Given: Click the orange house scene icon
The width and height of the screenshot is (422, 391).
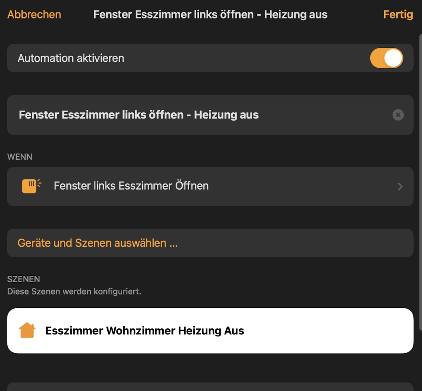Looking at the screenshot, I should pos(27,330).
